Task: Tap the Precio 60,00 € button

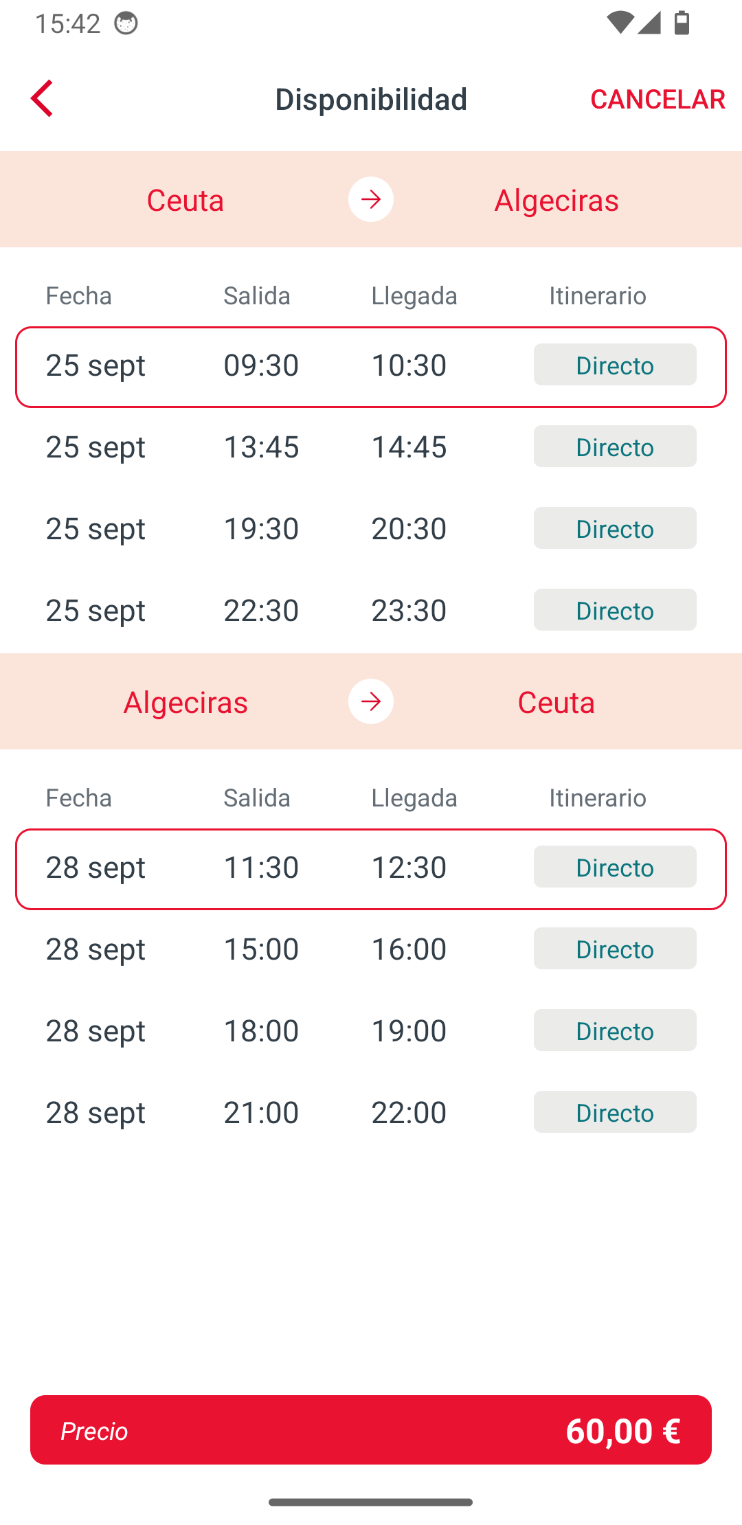Action: pos(371,1430)
